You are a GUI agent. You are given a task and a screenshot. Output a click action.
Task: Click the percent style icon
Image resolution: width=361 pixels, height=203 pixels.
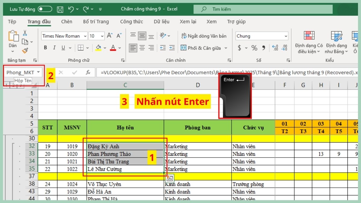(x=254, y=48)
